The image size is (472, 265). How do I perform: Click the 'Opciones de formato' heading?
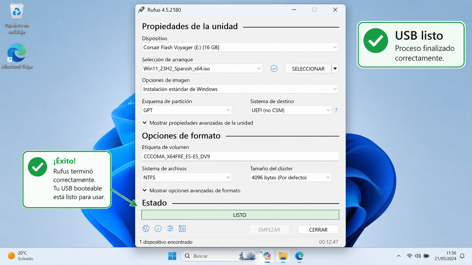point(181,136)
